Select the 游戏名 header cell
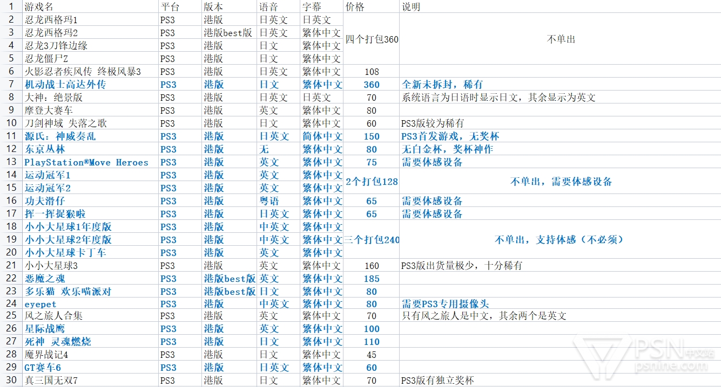 coord(91,6)
